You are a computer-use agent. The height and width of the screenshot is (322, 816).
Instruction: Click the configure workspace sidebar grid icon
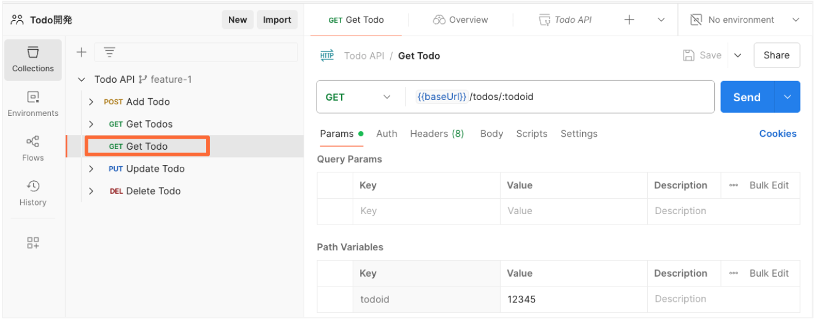[x=33, y=243]
